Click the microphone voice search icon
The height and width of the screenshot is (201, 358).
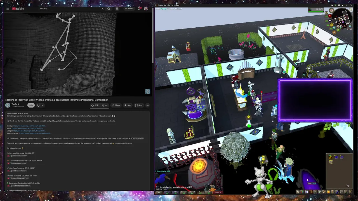click(117, 9)
